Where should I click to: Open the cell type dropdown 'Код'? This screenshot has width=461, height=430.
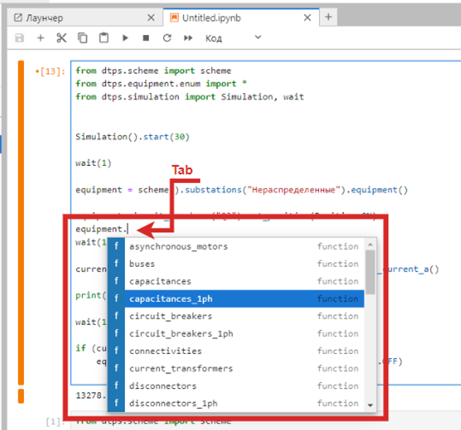pos(233,38)
